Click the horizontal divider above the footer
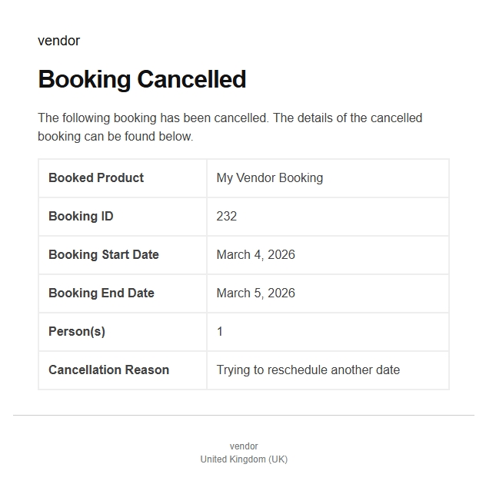The height and width of the screenshot is (484, 486). click(x=243, y=415)
